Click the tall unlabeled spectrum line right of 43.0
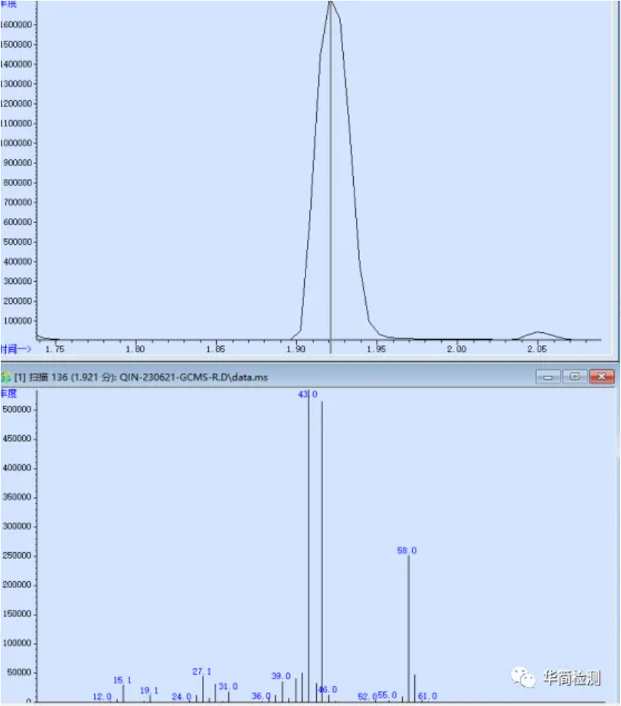The width and height of the screenshot is (621, 706). pyautogui.click(x=322, y=551)
